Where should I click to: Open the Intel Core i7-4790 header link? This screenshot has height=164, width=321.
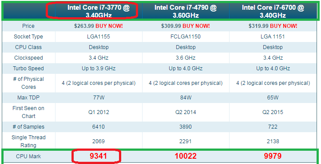[x=186, y=11]
